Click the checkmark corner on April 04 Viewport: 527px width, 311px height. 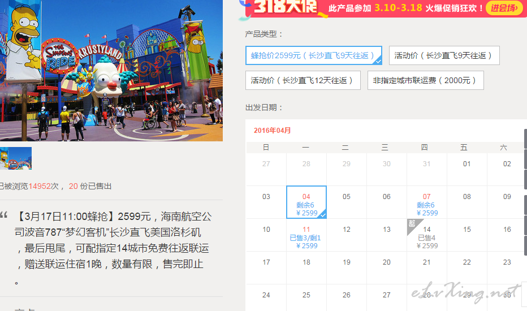point(323,215)
